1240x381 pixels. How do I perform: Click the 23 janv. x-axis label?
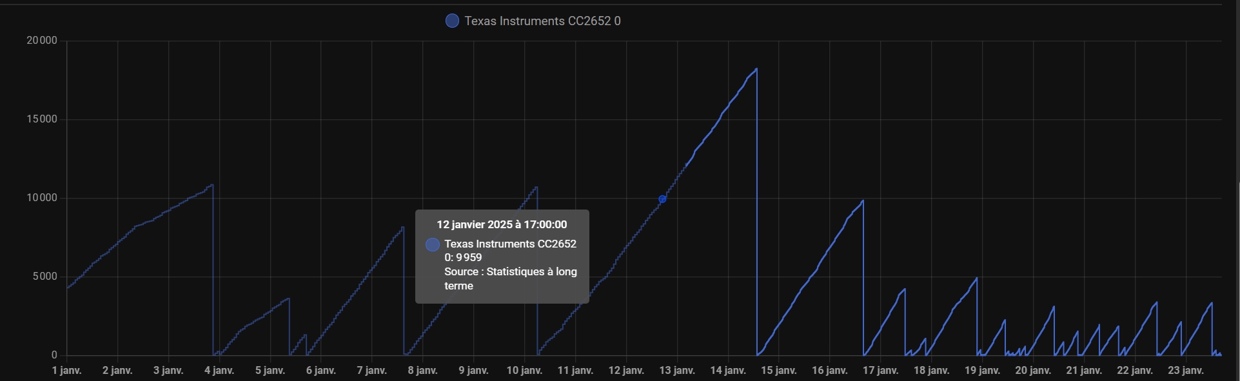(1186, 371)
